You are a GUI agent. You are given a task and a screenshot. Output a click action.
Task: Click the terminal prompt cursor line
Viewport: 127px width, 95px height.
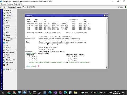pos(32,66)
